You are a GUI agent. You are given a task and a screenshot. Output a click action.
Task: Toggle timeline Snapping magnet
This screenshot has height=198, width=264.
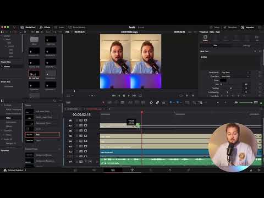pos(151,103)
